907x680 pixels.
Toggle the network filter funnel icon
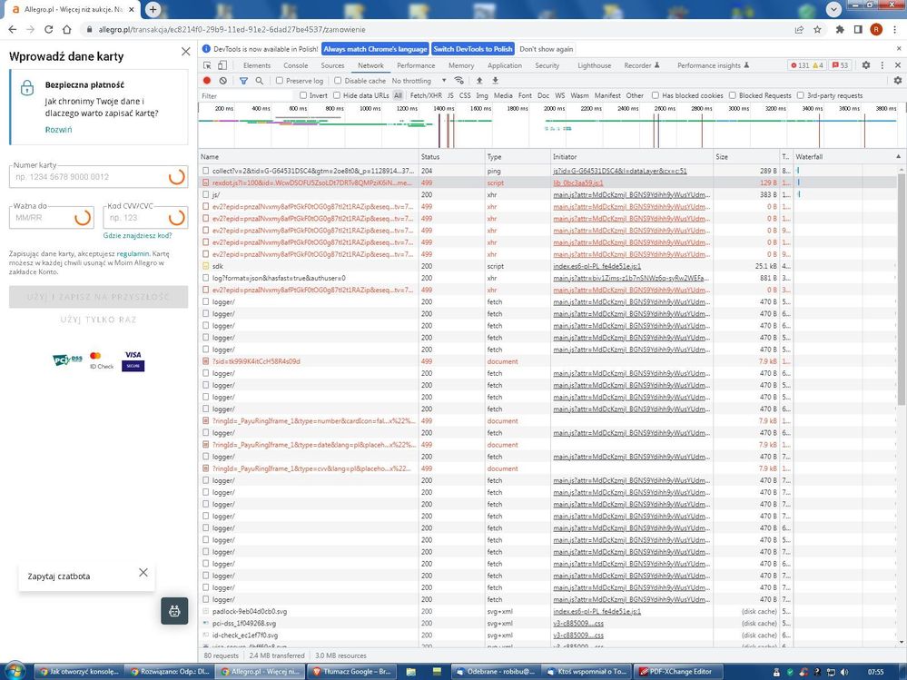243,81
